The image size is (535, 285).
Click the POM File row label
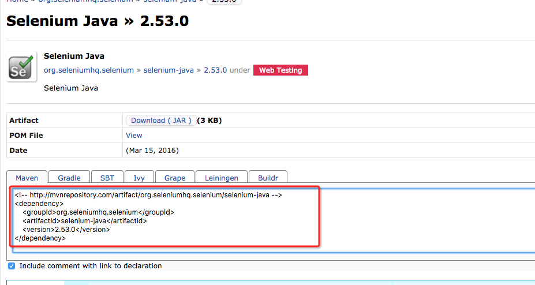point(27,136)
